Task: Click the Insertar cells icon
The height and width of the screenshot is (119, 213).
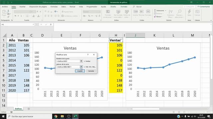Action: pos(135,12)
